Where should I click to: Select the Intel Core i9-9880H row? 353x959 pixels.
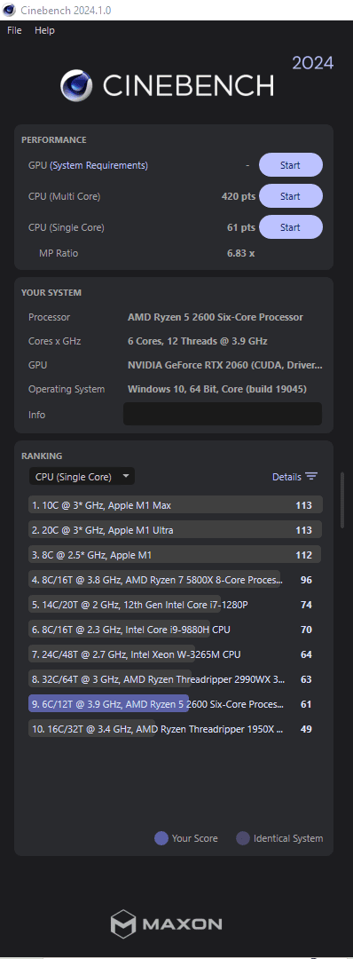[176, 630]
